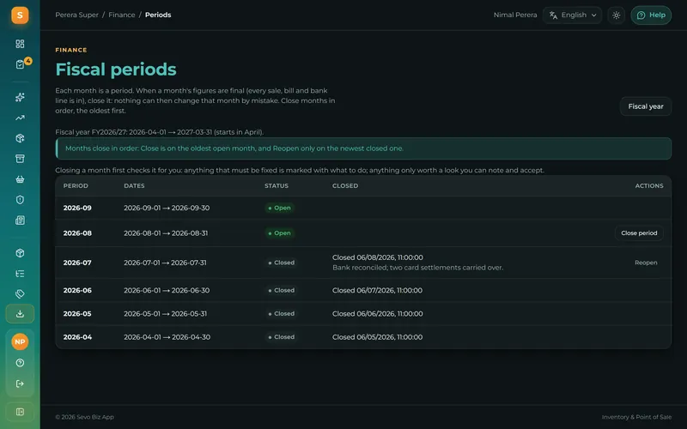Click period cell 2026-06
Image resolution: width=687 pixels, height=429 pixels.
(77, 290)
